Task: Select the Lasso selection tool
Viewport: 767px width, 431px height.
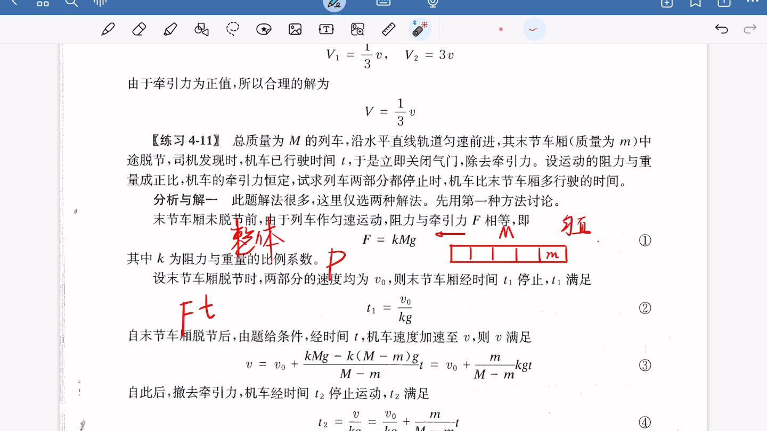Action: point(233,29)
